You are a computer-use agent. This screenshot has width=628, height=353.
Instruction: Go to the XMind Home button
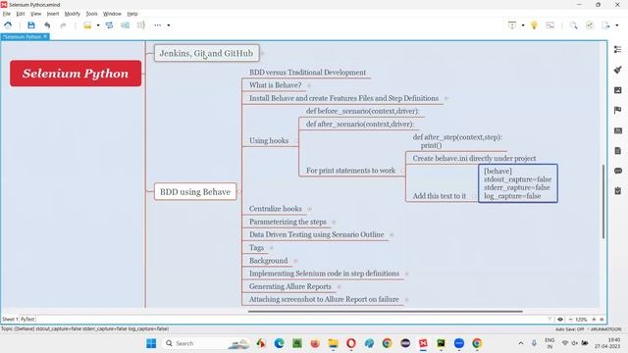coord(8,25)
